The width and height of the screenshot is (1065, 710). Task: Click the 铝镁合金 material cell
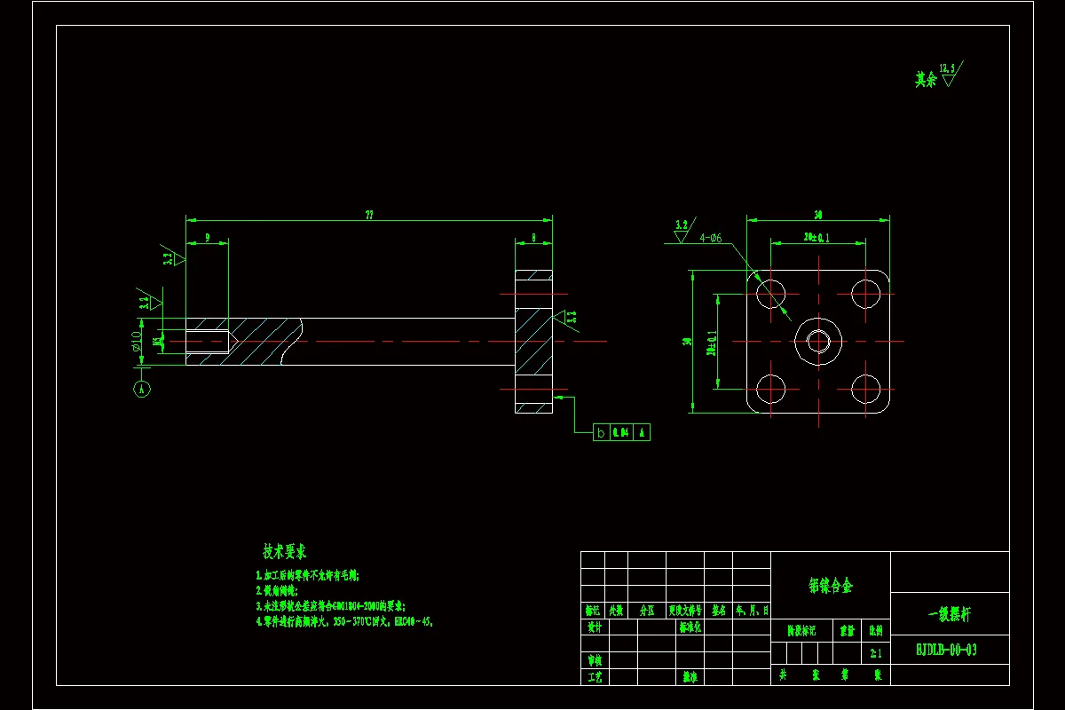pos(831,586)
